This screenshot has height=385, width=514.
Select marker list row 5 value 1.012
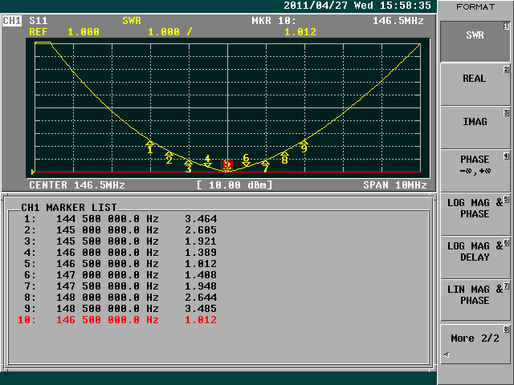click(201, 264)
